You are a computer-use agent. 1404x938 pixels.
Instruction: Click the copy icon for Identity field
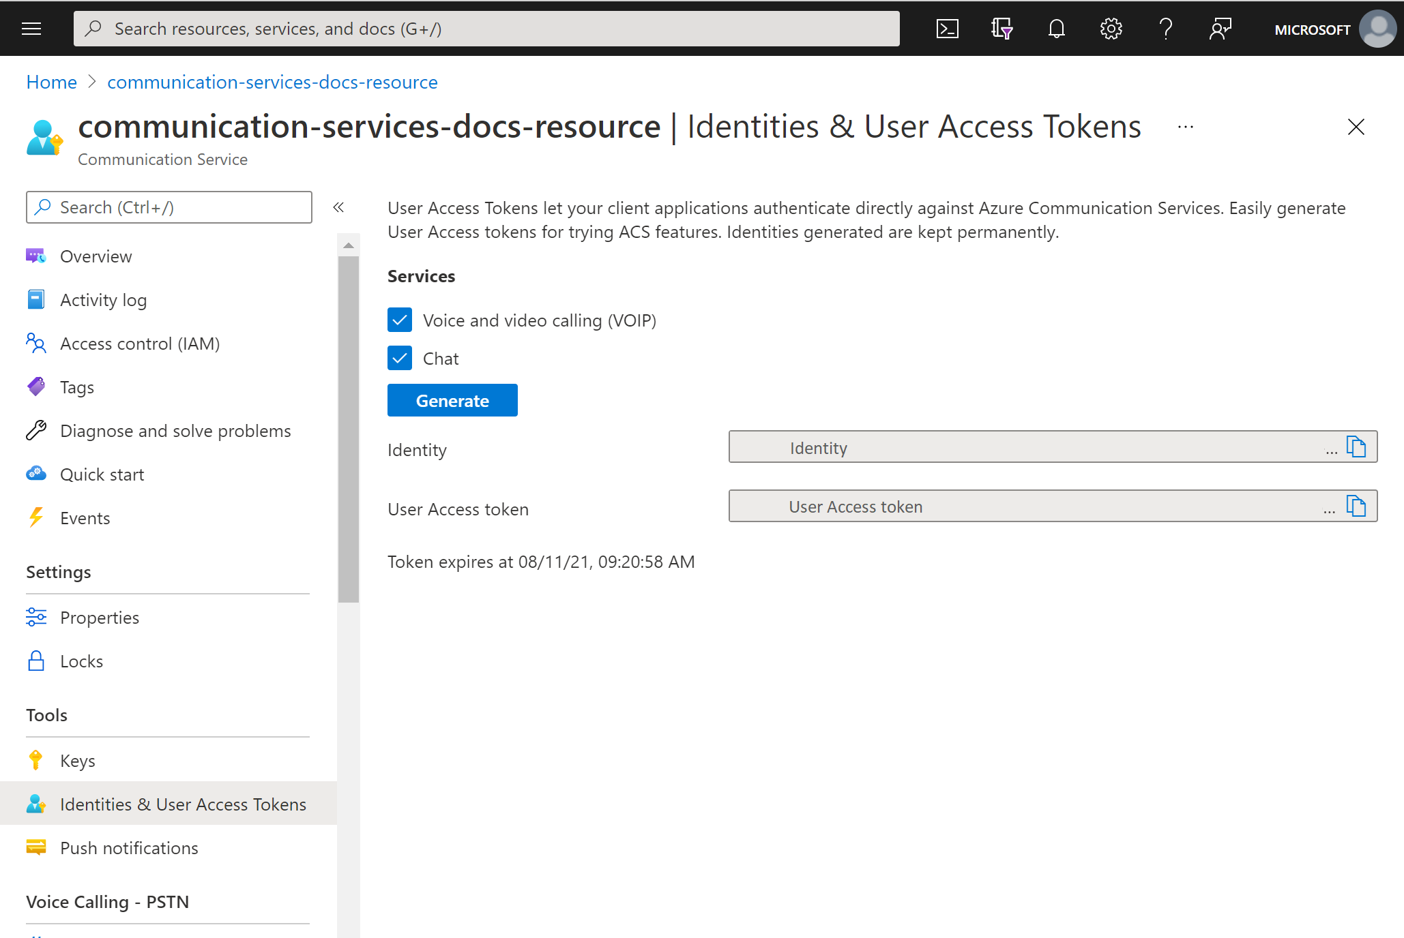pos(1357,448)
